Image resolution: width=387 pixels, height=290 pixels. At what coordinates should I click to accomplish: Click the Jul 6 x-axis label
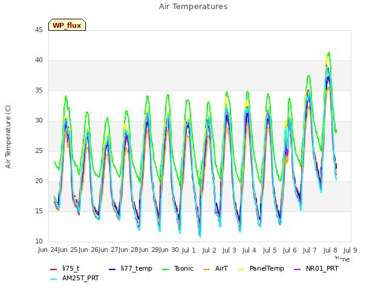click(x=290, y=250)
